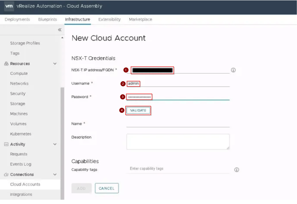Screen dimensions: 297x204
Task: Focus the Name input field
Action: (x=178, y=124)
